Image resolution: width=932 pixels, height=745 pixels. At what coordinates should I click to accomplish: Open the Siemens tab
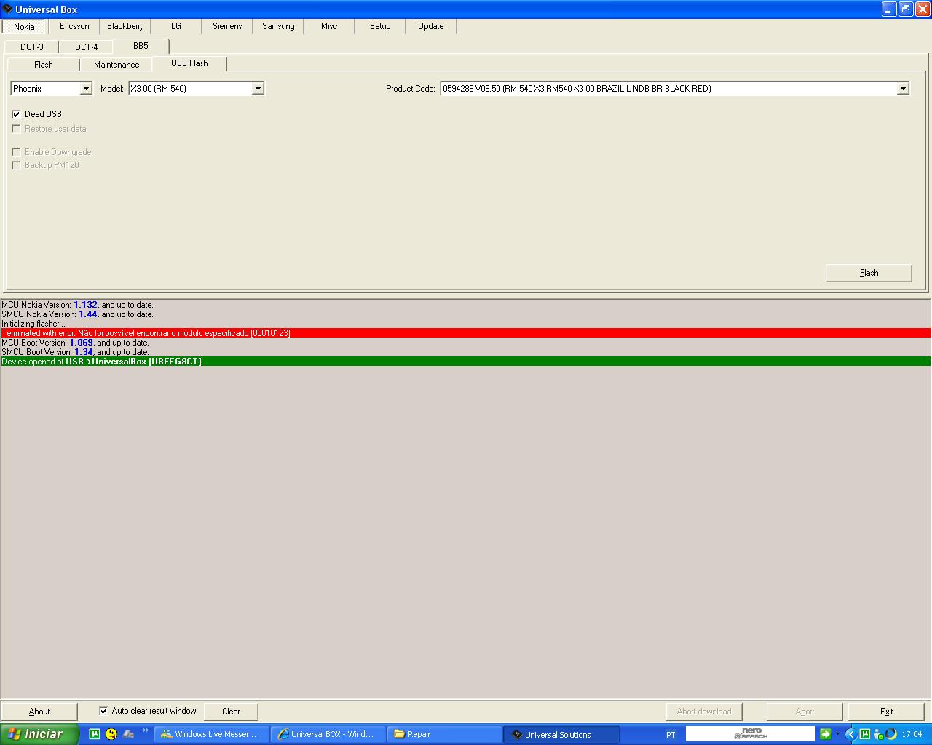[x=227, y=26]
